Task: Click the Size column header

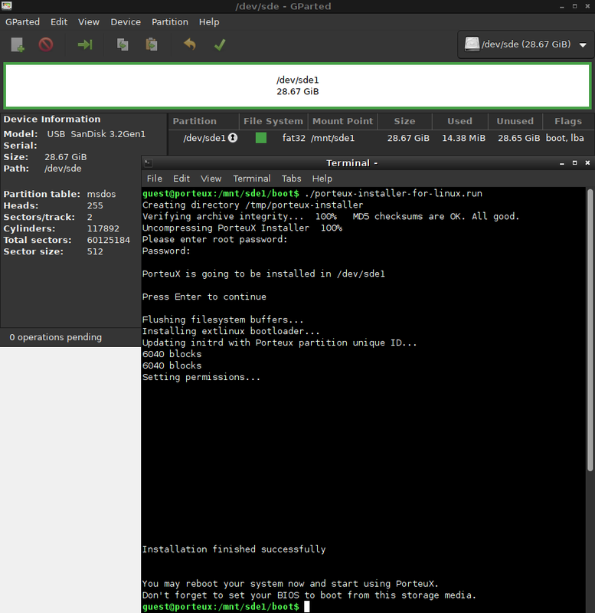Action: [x=405, y=121]
